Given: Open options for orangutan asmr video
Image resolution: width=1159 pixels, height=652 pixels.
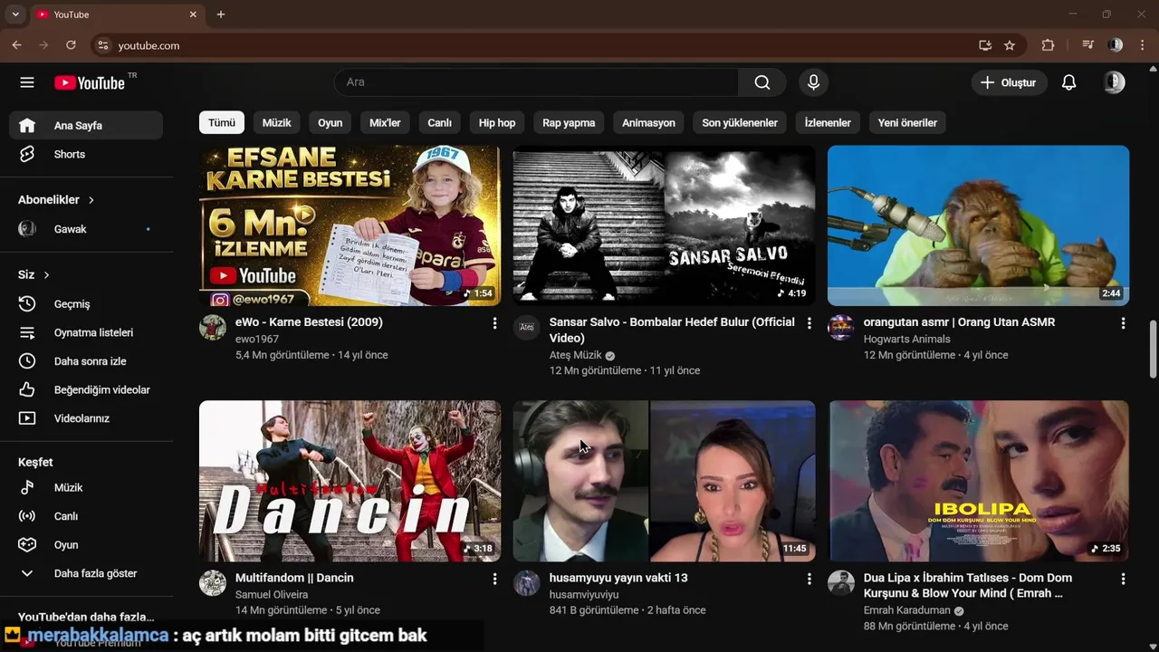Looking at the screenshot, I should [x=1123, y=323].
